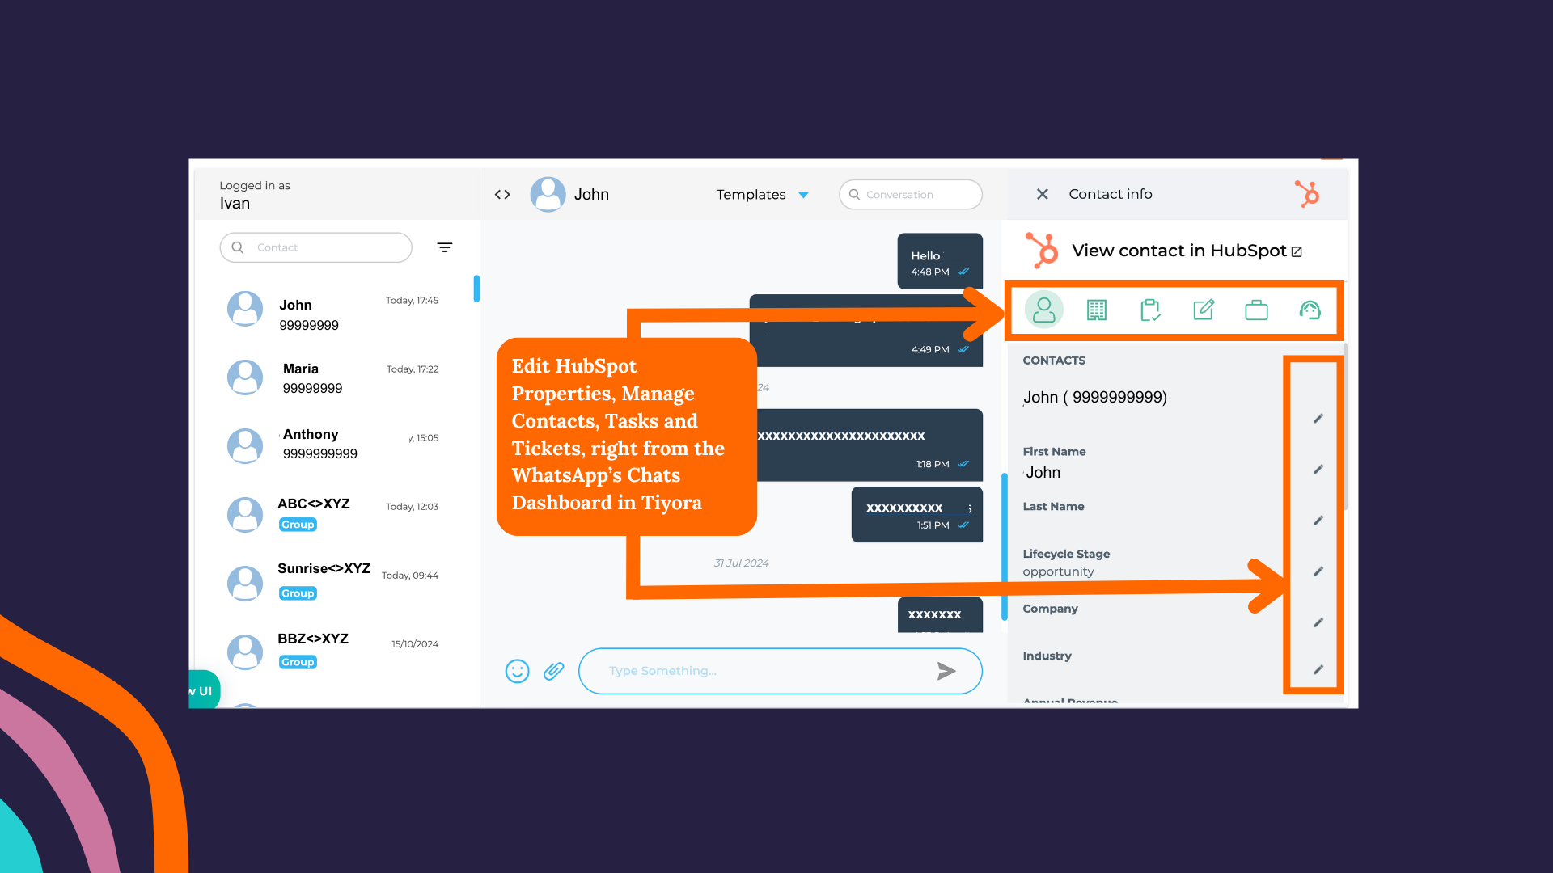Select the Notes edit tab icon
This screenshot has width=1553, height=873.
[x=1204, y=310]
